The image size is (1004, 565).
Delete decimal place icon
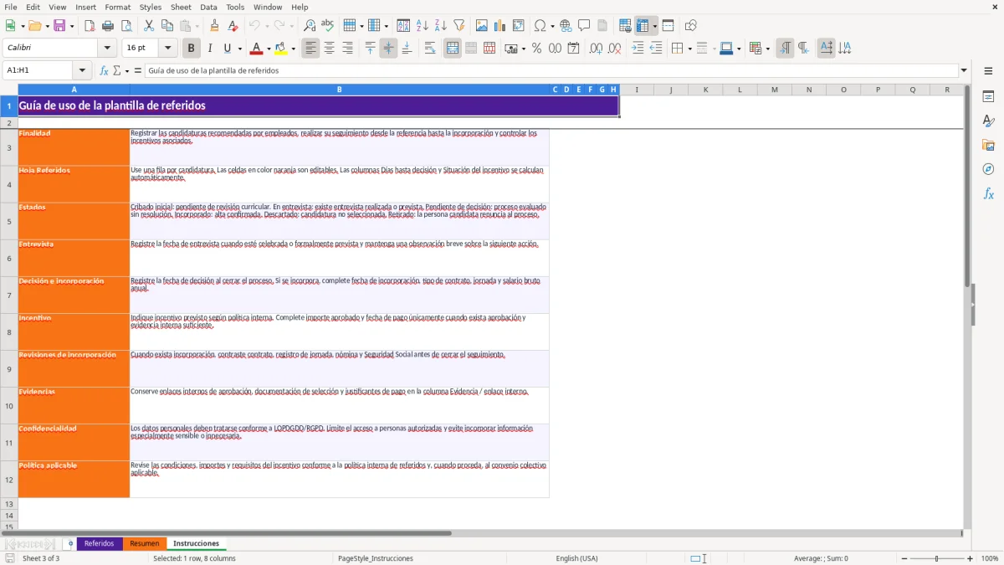(x=615, y=49)
